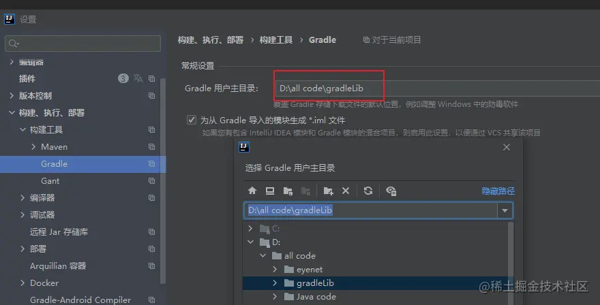This screenshot has width=600, height=305.
Task: Open the 插件 settings page
Action: [27, 79]
